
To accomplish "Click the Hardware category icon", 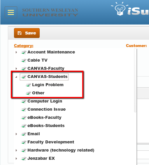I will coord(24,150).
